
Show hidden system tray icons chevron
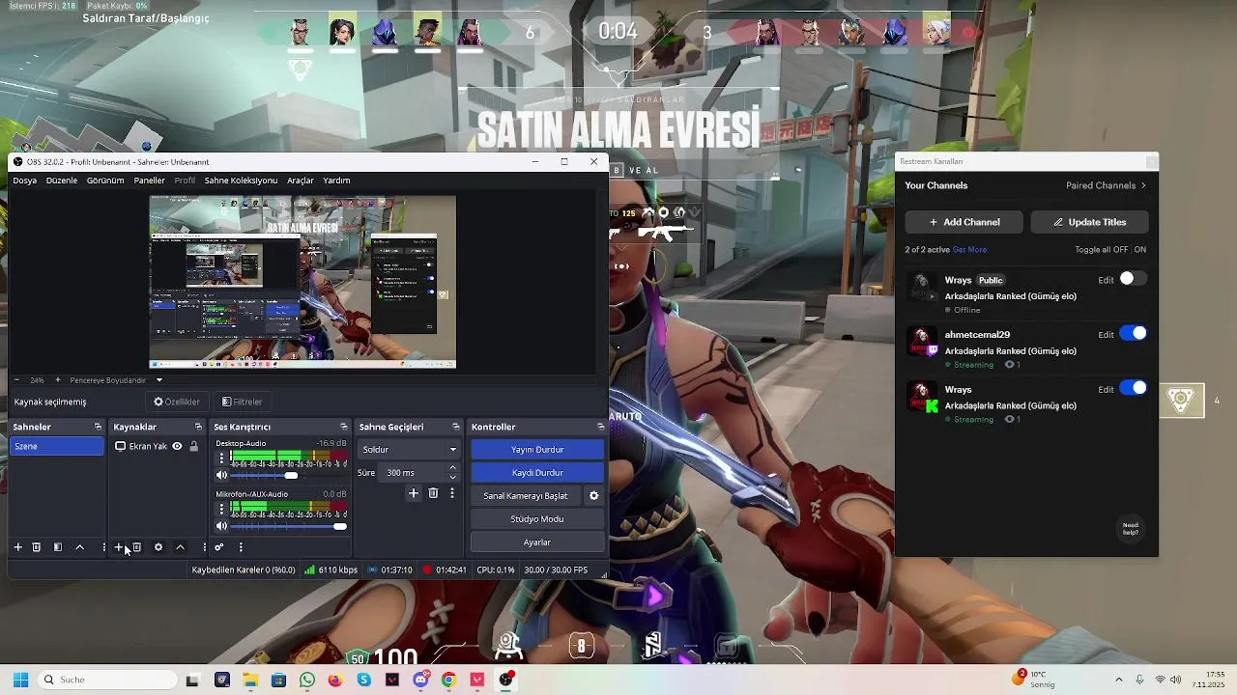point(1119,680)
